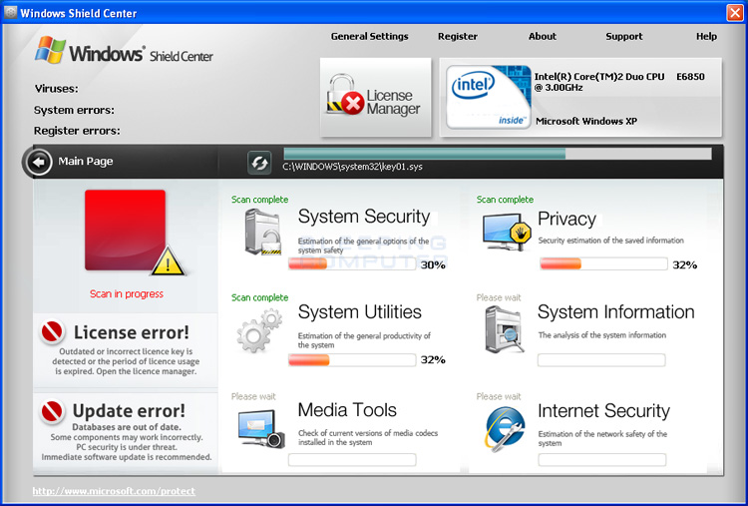
Task: Click System Utilities 32% progress bar
Action: 352,360
